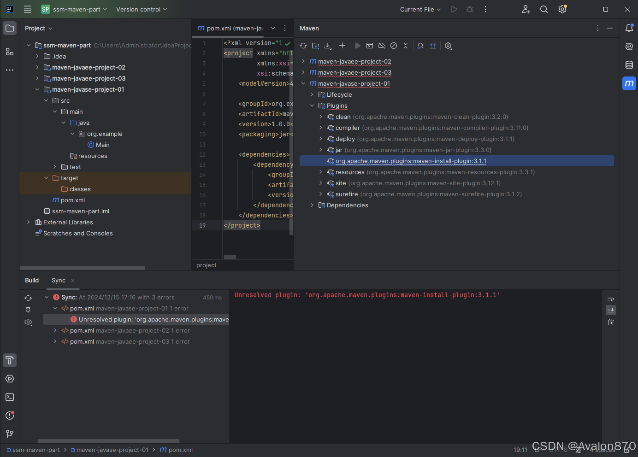Switch to the Build tab

tap(31, 280)
